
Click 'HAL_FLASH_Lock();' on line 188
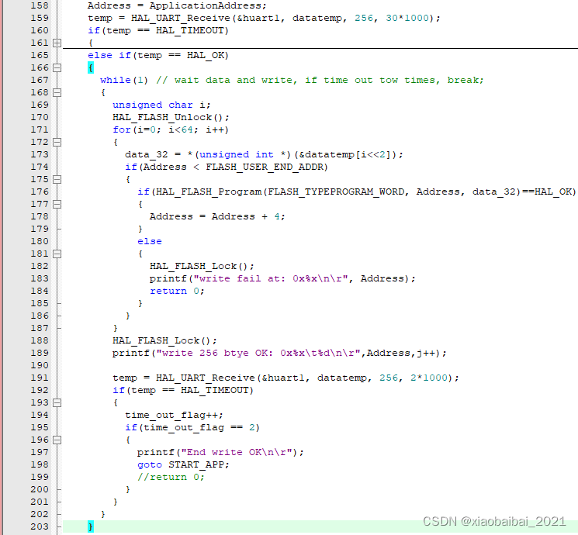(x=164, y=341)
